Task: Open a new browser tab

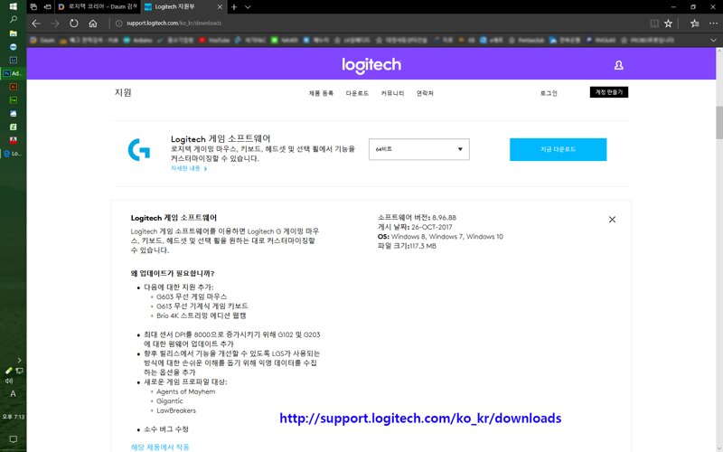Action: (x=234, y=7)
